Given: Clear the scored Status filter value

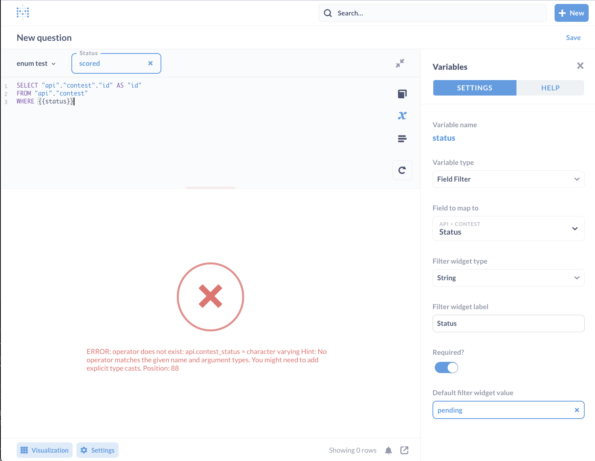Looking at the screenshot, I should pyautogui.click(x=150, y=63).
